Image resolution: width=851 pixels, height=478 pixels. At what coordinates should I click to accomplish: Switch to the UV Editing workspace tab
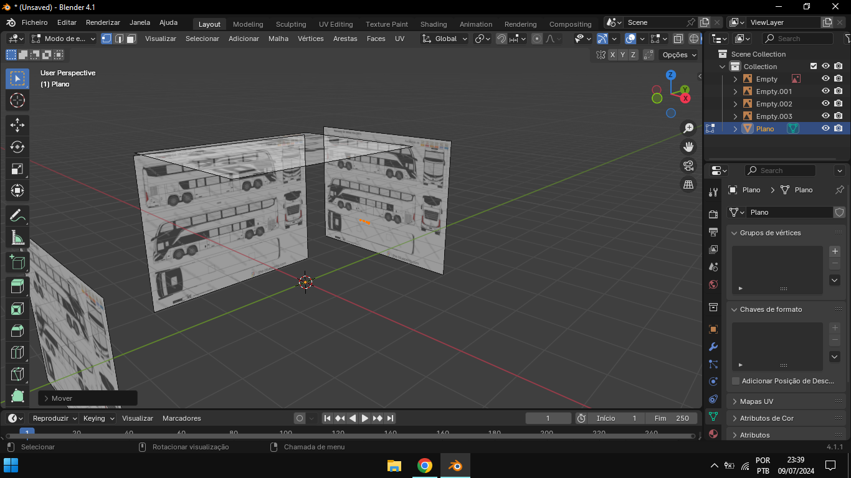click(x=336, y=24)
